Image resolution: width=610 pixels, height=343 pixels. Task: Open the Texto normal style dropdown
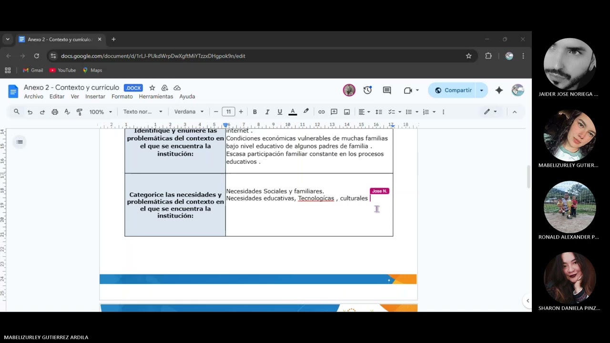point(142,112)
